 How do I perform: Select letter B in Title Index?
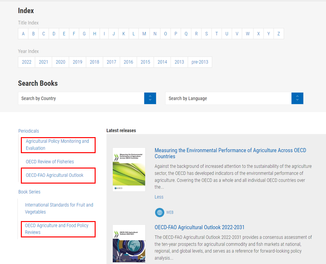coord(33,34)
